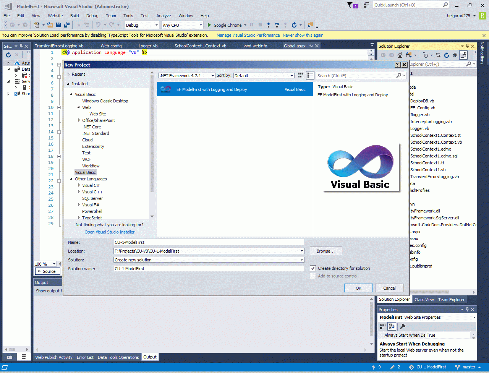Click the Undo arrow in toolbar

[98, 25]
